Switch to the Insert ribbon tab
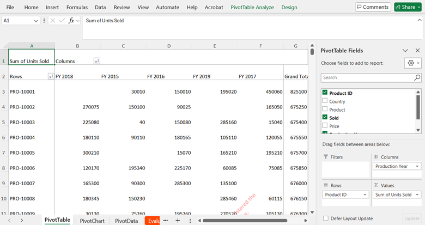 click(52, 7)
